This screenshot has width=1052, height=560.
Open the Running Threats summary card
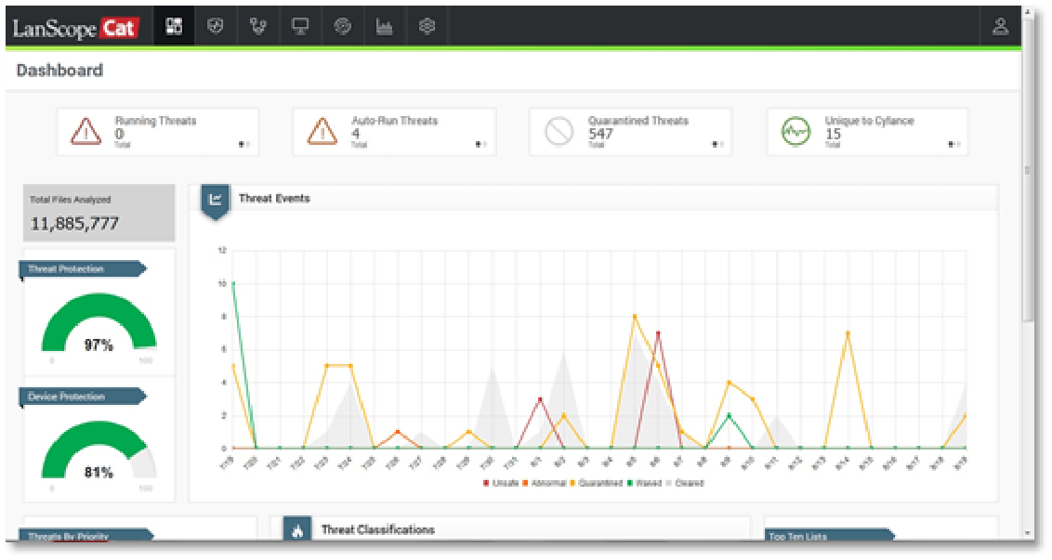coord(158,132)
